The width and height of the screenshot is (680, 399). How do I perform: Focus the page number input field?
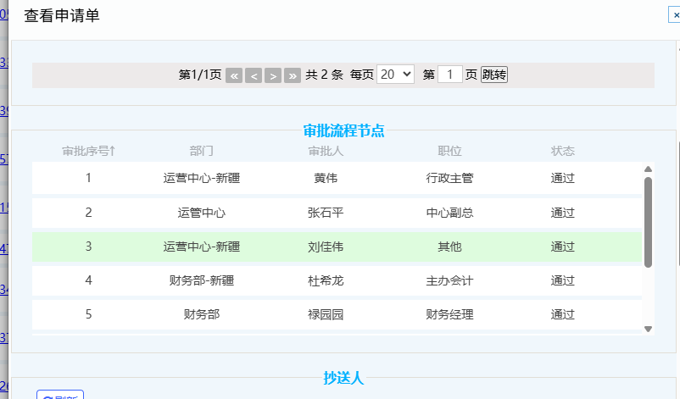tap(450, 75)
